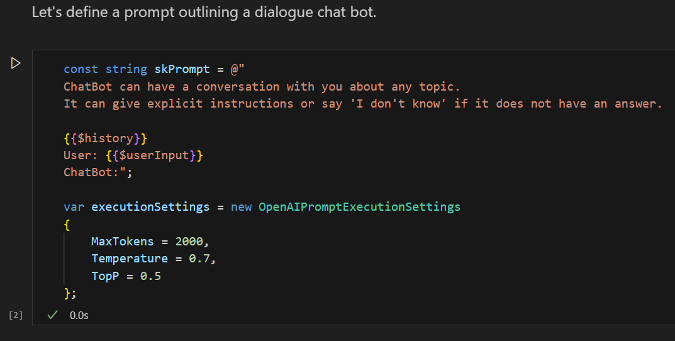675x341 pixels.
Task: Click the MaxTokens property
Action: (122, 241)
